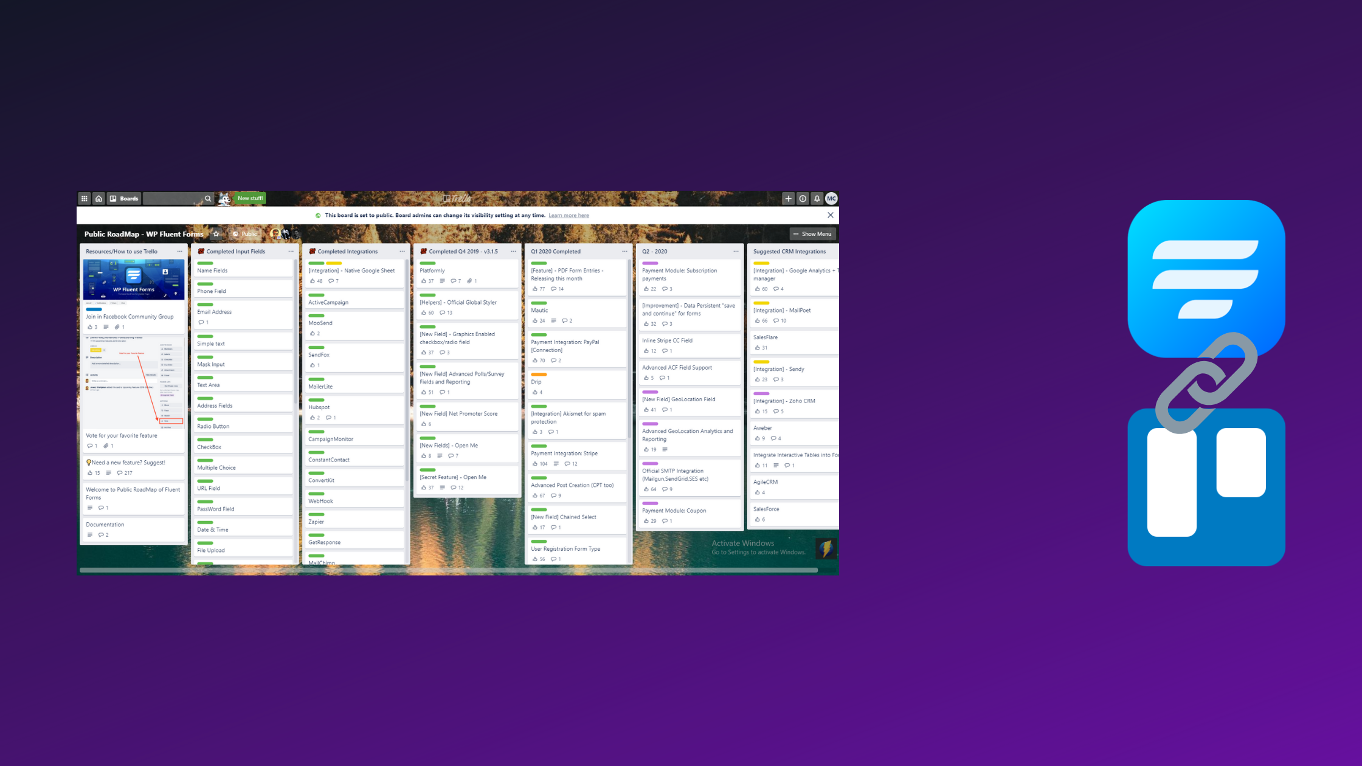Screen dimensions: 1362x766
Task: Click the comment icon on Email Address card
Action: (x=201, y=322)
